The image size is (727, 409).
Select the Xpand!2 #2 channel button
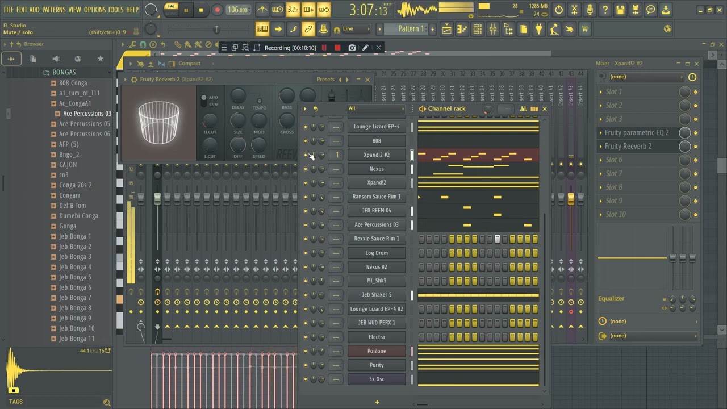(377, 155)
